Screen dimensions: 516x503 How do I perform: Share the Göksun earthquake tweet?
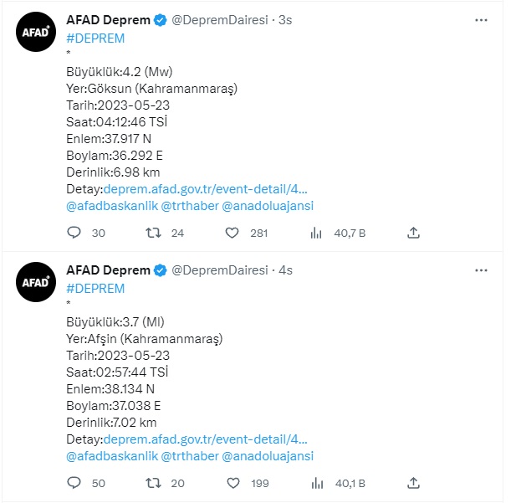pyautogui.click(x=413, y=233)
